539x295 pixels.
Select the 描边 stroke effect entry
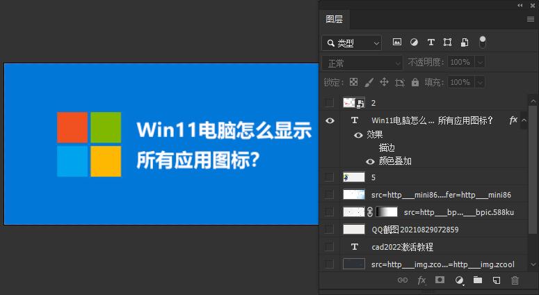[x=387, y=147]
